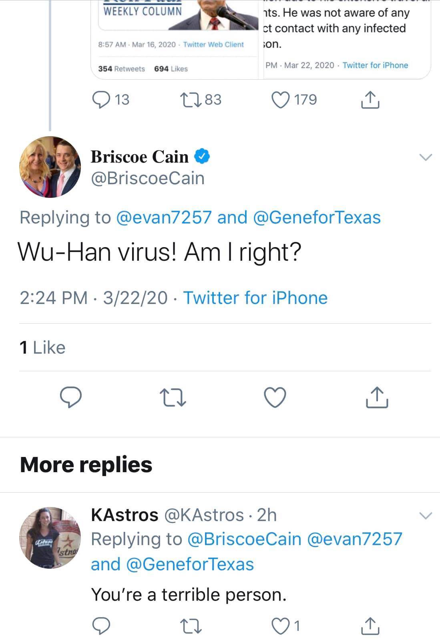Like the tweet with 179 likes
Viewport: 440px width, 640px height.
(281, 100)
